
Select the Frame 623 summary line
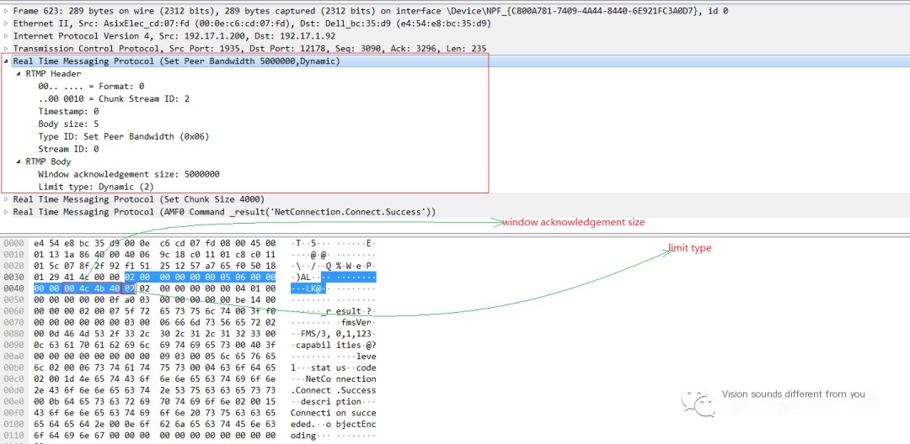pyautogui.click(x=370, y=11)
